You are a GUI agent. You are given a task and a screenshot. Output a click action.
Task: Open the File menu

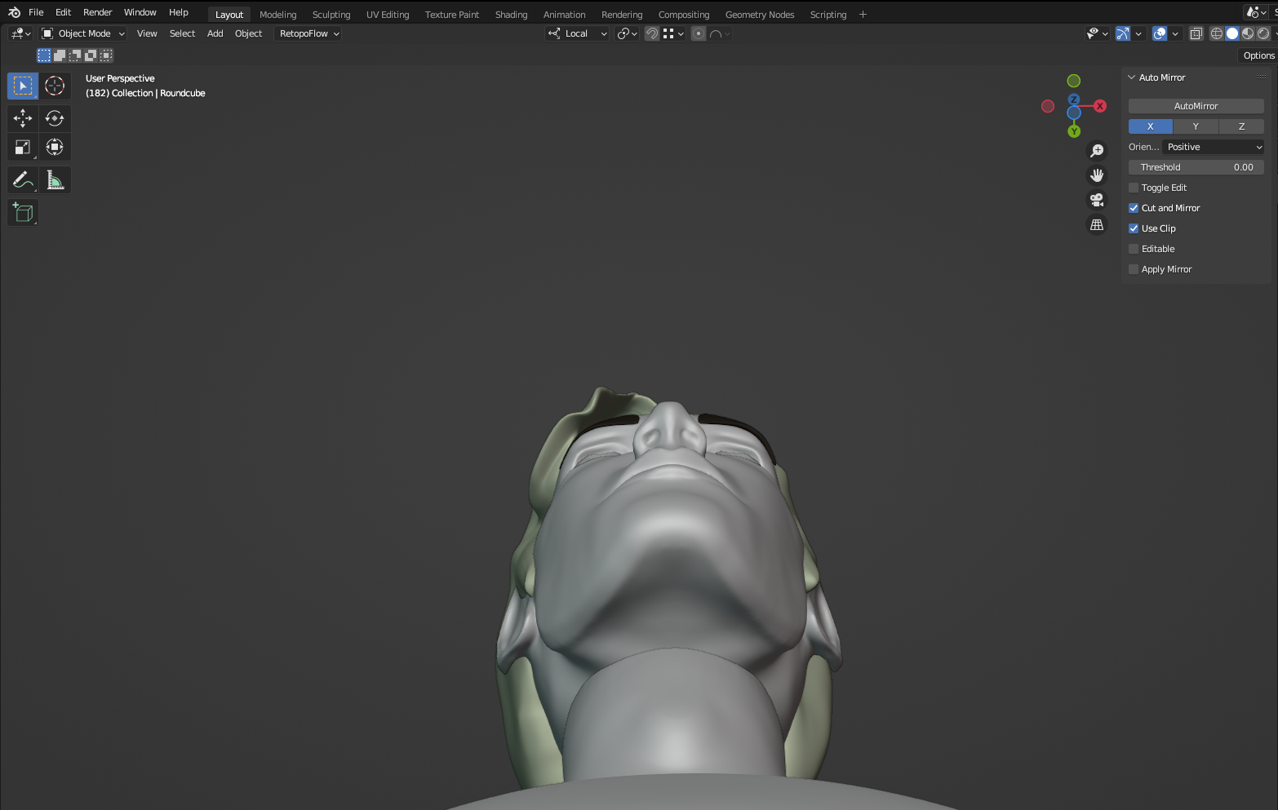36,12
